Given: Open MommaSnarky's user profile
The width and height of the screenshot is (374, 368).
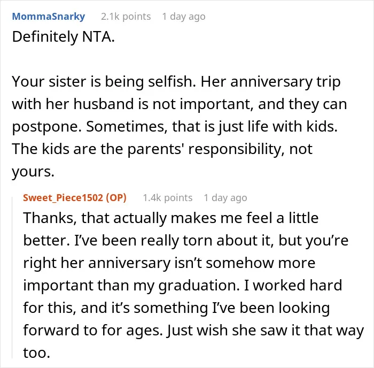Looking at the screenshot, I should (x=49, y=17).
